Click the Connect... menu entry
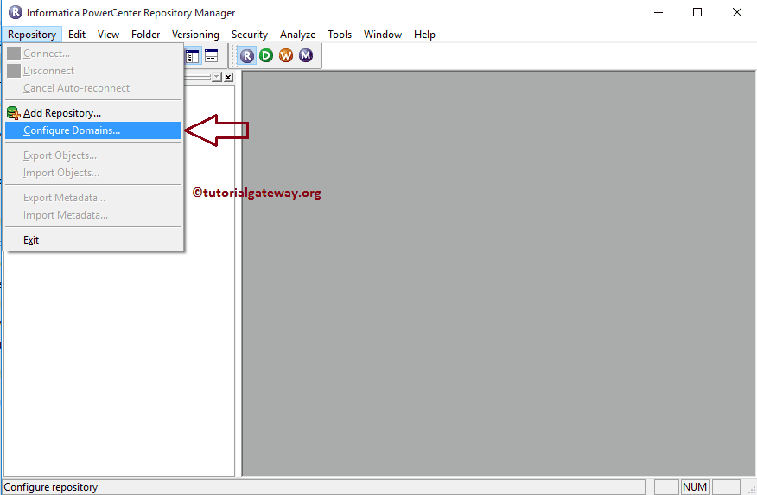757x495 pixels. [93, 54]
